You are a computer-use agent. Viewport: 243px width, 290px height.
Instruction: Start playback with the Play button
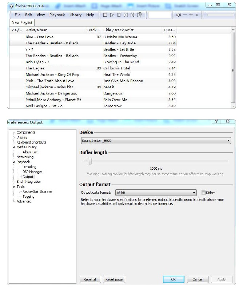click(112, 15)
